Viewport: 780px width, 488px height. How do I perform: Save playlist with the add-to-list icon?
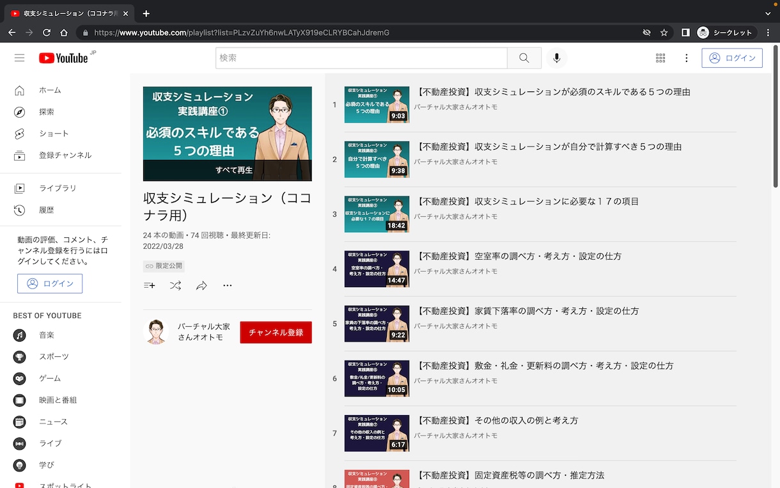coord(150,286)
